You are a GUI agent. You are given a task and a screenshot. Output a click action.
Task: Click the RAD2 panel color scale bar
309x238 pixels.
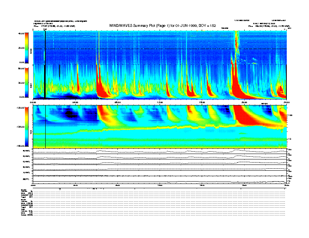point(27,48)
